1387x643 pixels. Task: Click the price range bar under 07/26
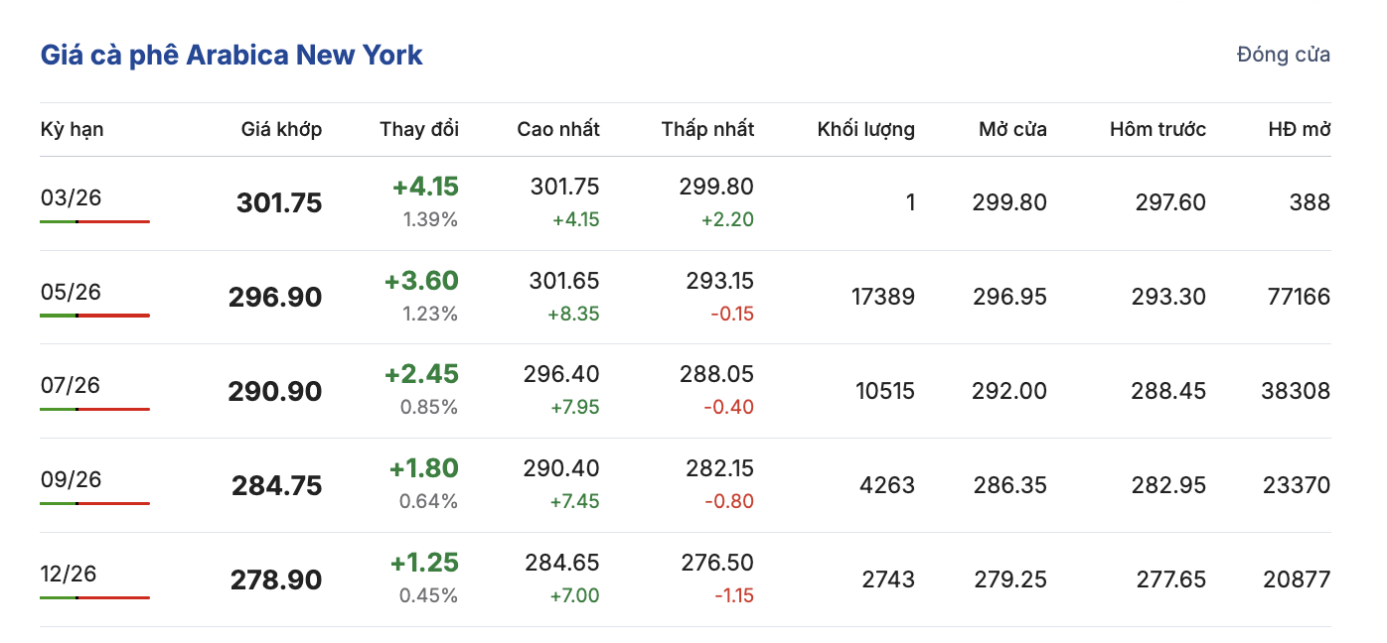(x=94, y=409)
